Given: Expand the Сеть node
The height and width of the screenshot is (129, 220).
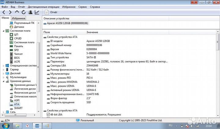Looking at the screenshot, I should click(x=3, y=112).
